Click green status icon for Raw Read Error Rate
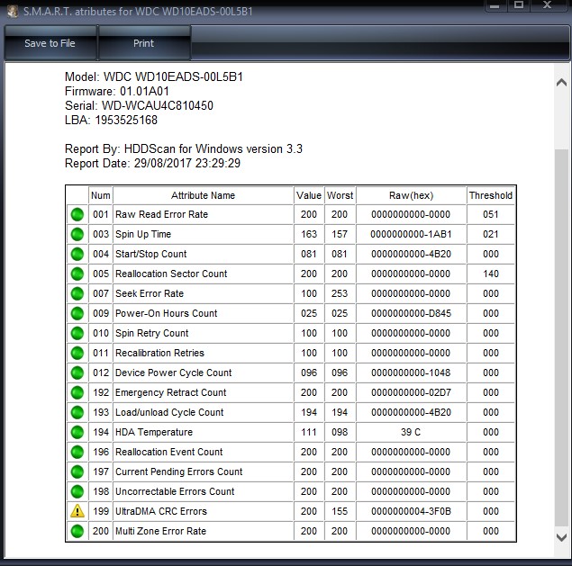Screen dimensions: 572x566 pyautogui.click(x=77, y=214)
